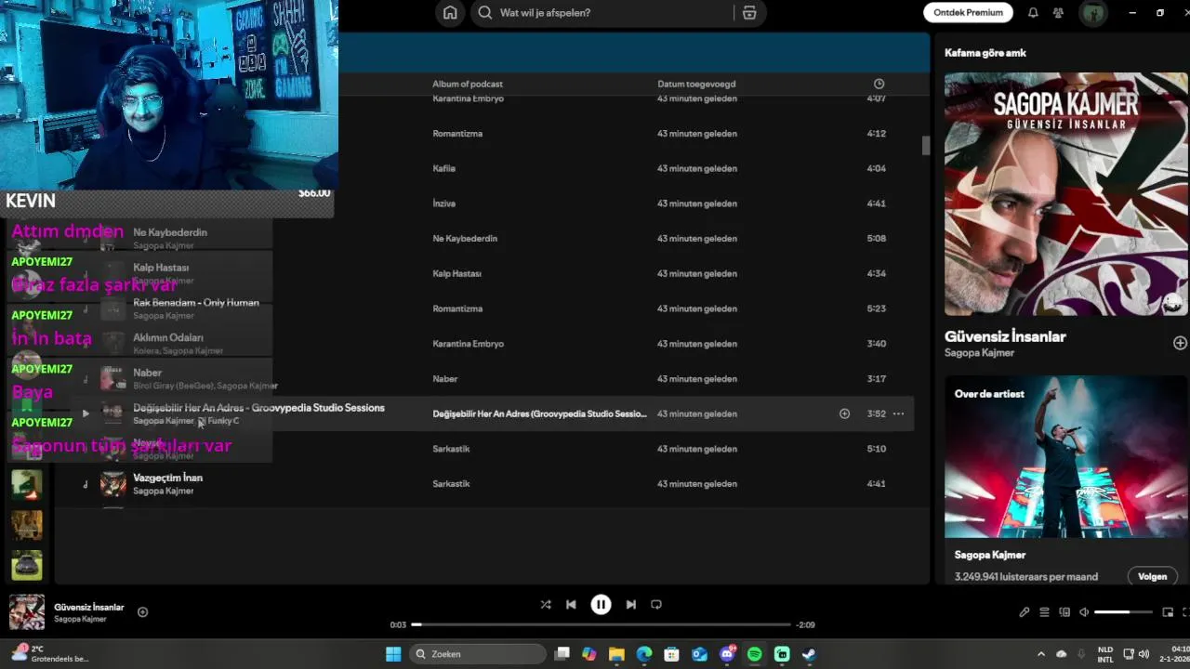The width and height of the screenshot is (1190, 669).
Task: Sort by the duration clock icon
Action: 879,84
